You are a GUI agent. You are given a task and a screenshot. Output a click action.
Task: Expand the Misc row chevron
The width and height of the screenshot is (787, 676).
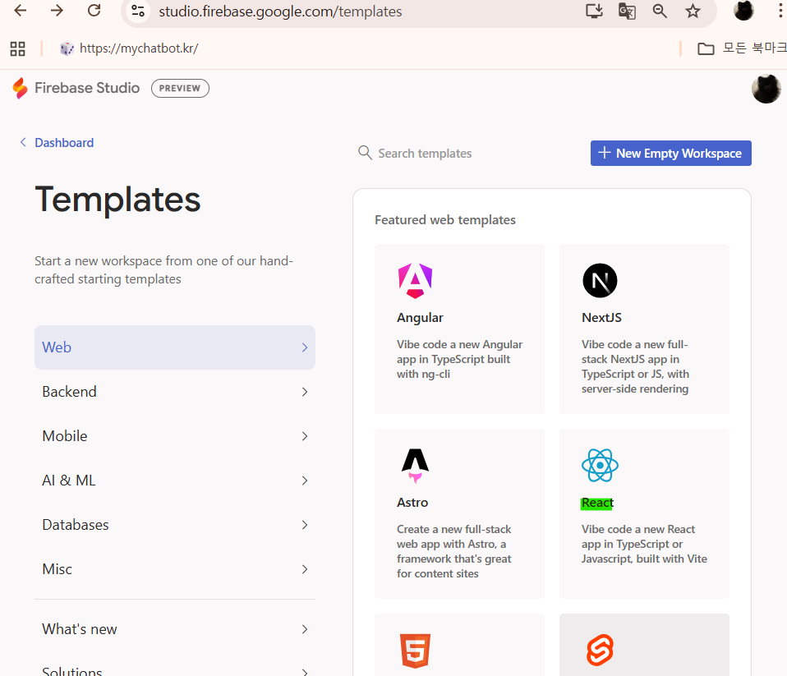[x=305, y=569]
